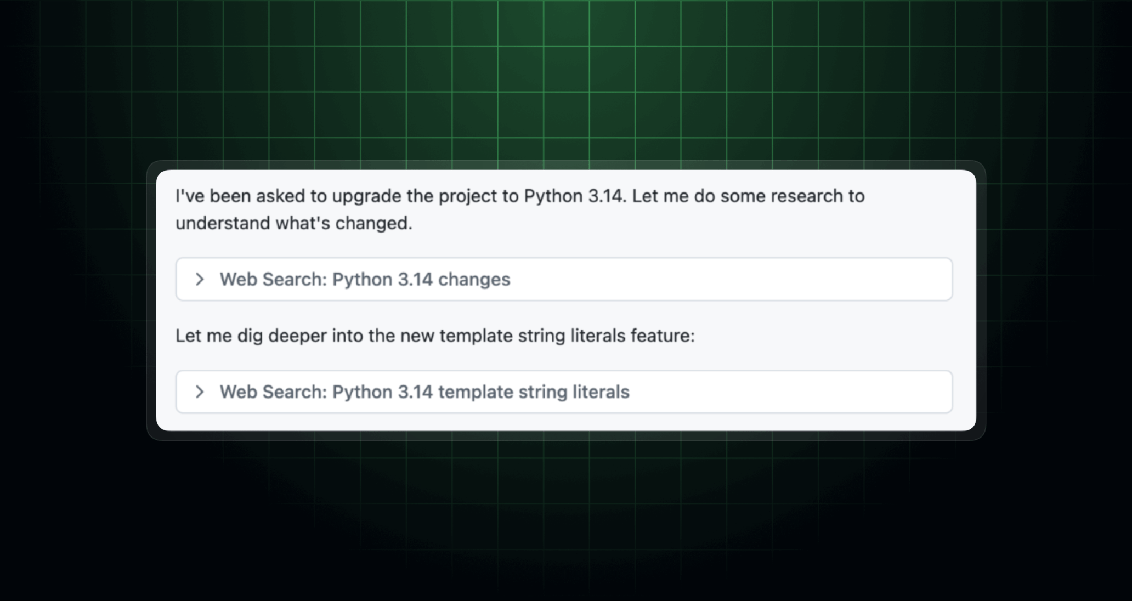Click the words 'Python 3.14' in the first paragraph
Viewport: 1132px width, 601px height.
click(574, 196)
